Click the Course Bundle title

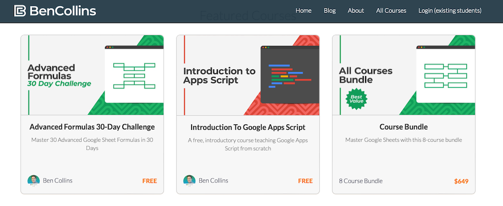coord(403,127)
